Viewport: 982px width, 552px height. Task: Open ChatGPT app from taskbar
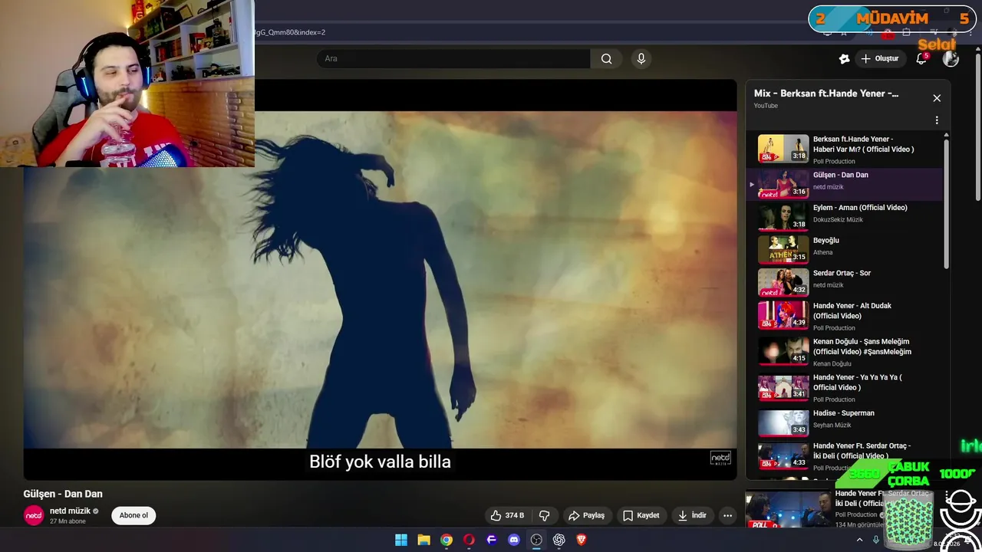coord(559,540)
